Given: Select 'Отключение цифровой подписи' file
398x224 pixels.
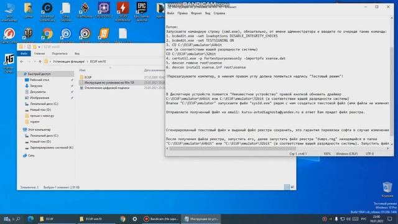Looking at the screenshot, I should click(107, 88).
